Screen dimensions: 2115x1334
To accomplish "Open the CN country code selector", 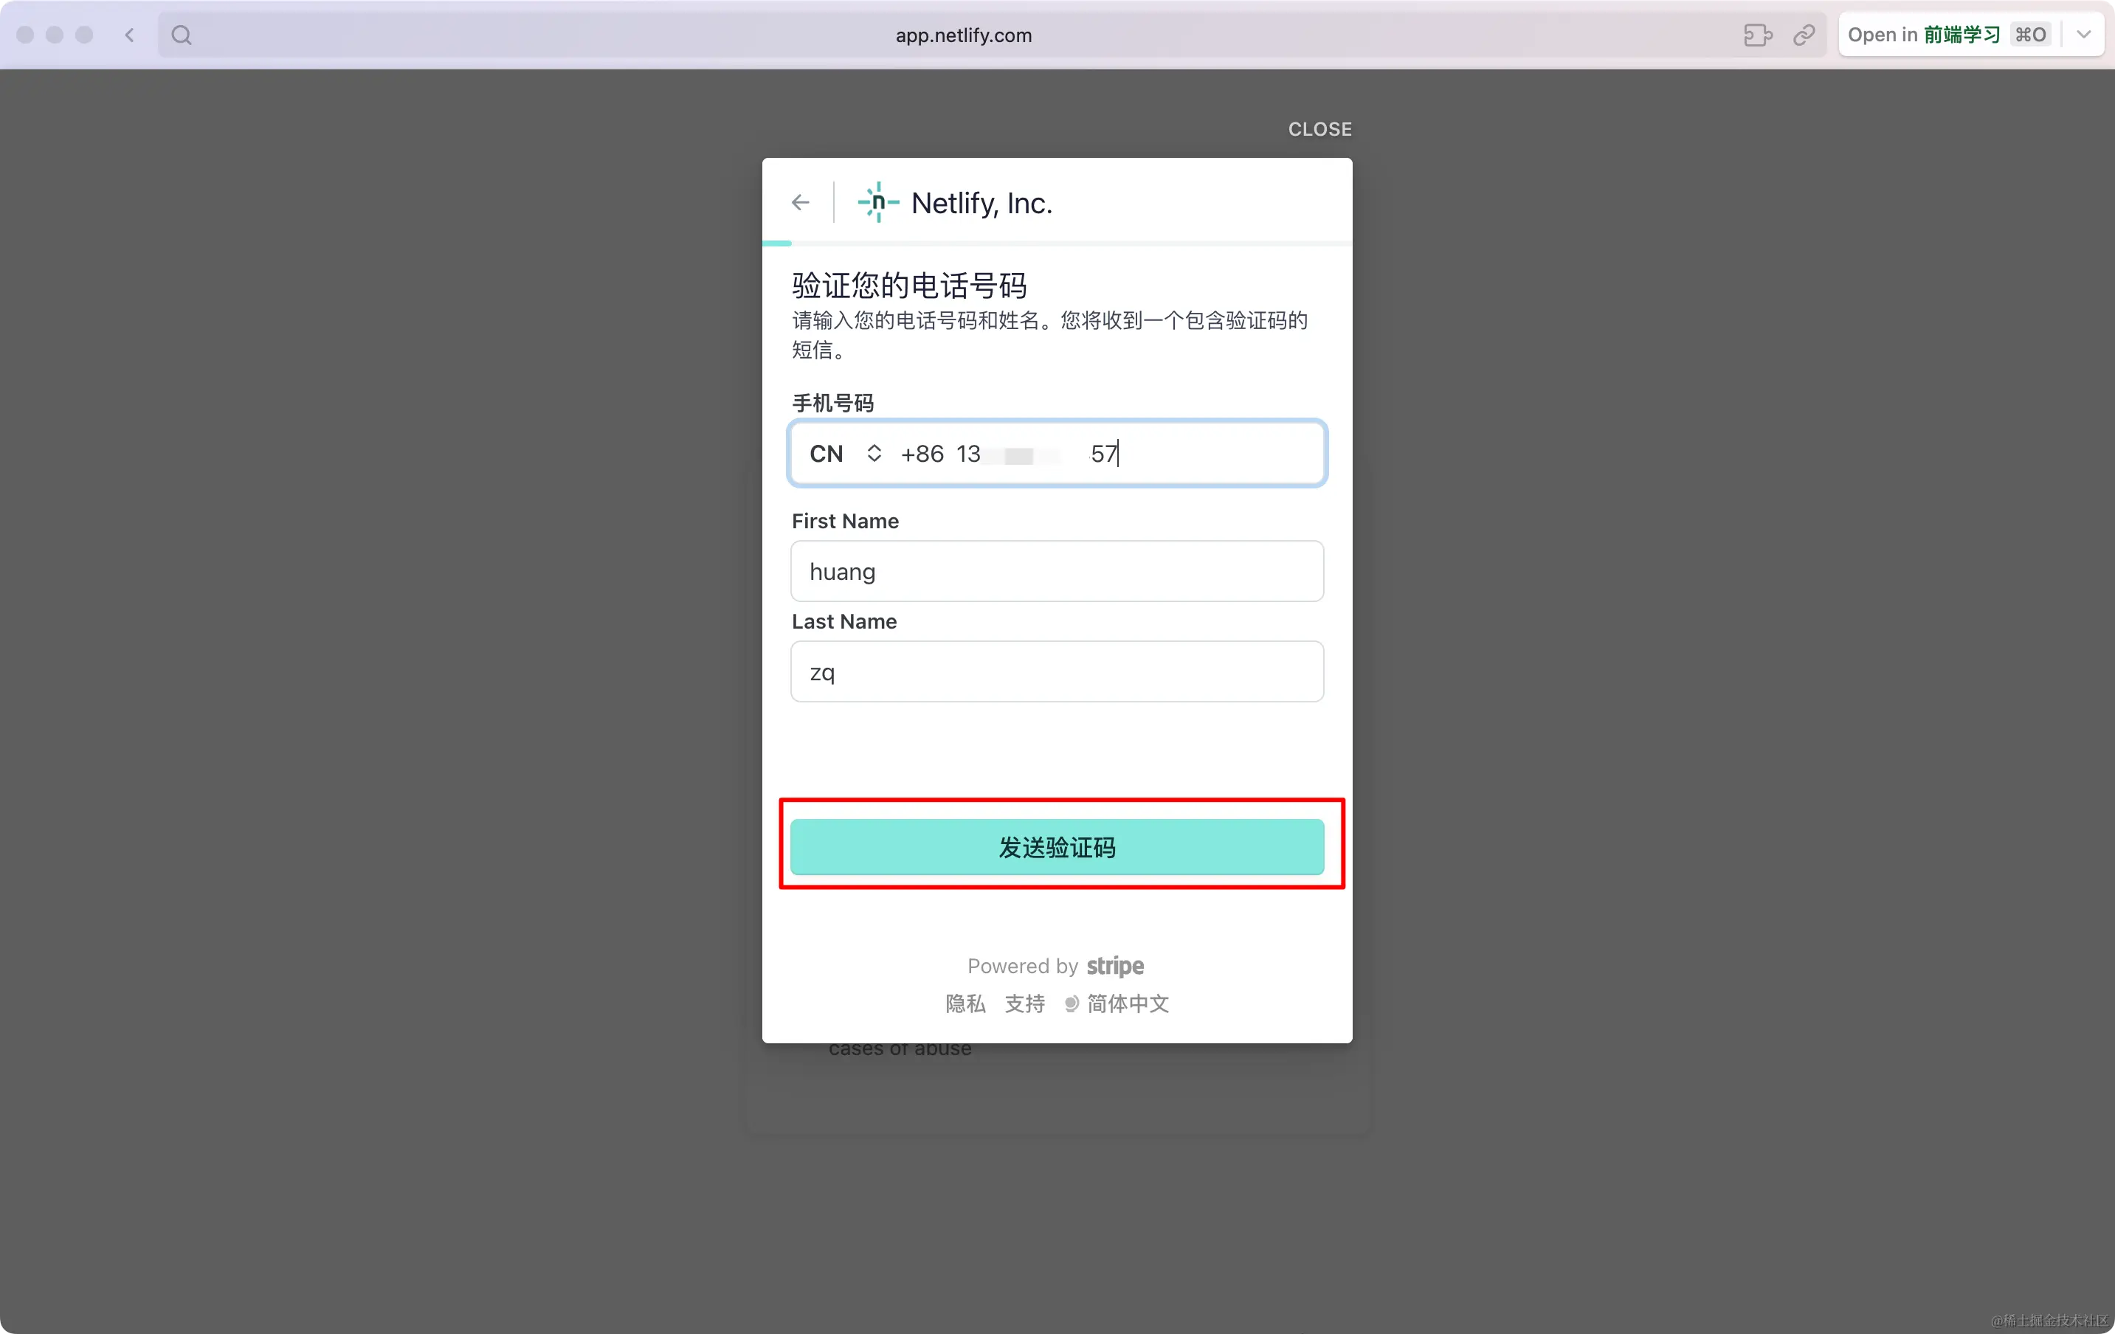I will (845, 453).
